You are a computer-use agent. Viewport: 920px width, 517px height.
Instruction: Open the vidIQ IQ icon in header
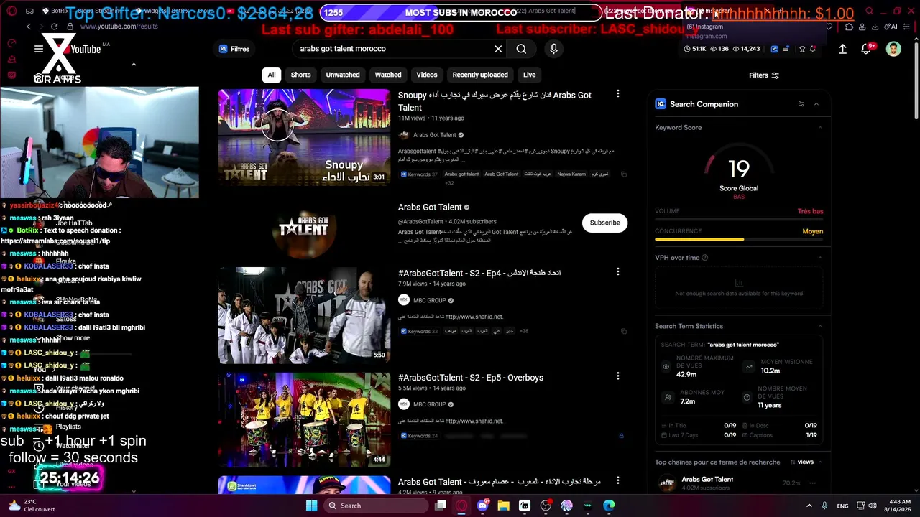774,49
